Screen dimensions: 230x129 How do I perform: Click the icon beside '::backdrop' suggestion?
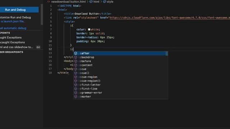coord(76,57)
